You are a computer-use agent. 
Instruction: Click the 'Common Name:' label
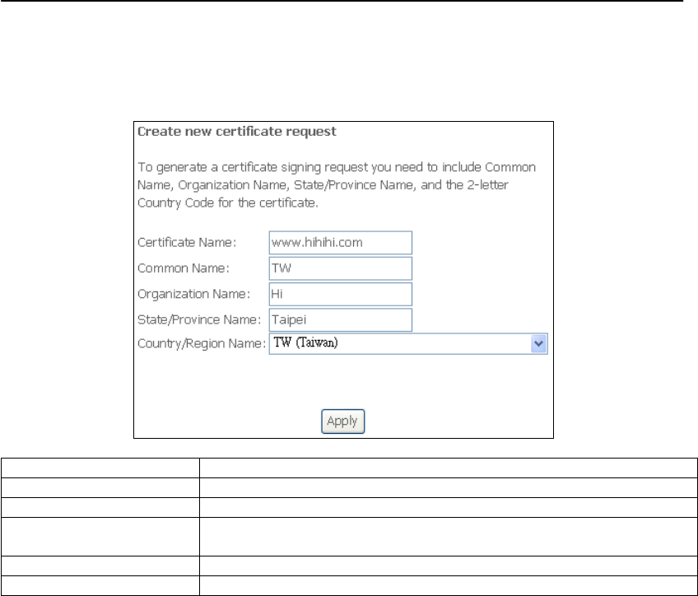pyautogui.click(x=184, y=268)
